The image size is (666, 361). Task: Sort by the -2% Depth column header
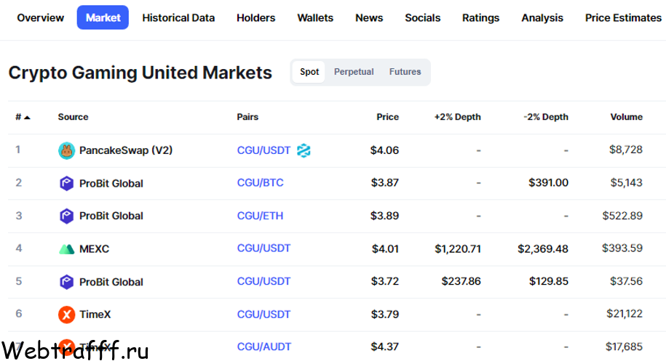click(x=546, y=117)
